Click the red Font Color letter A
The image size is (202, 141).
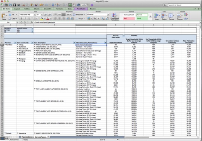(48, 19)
